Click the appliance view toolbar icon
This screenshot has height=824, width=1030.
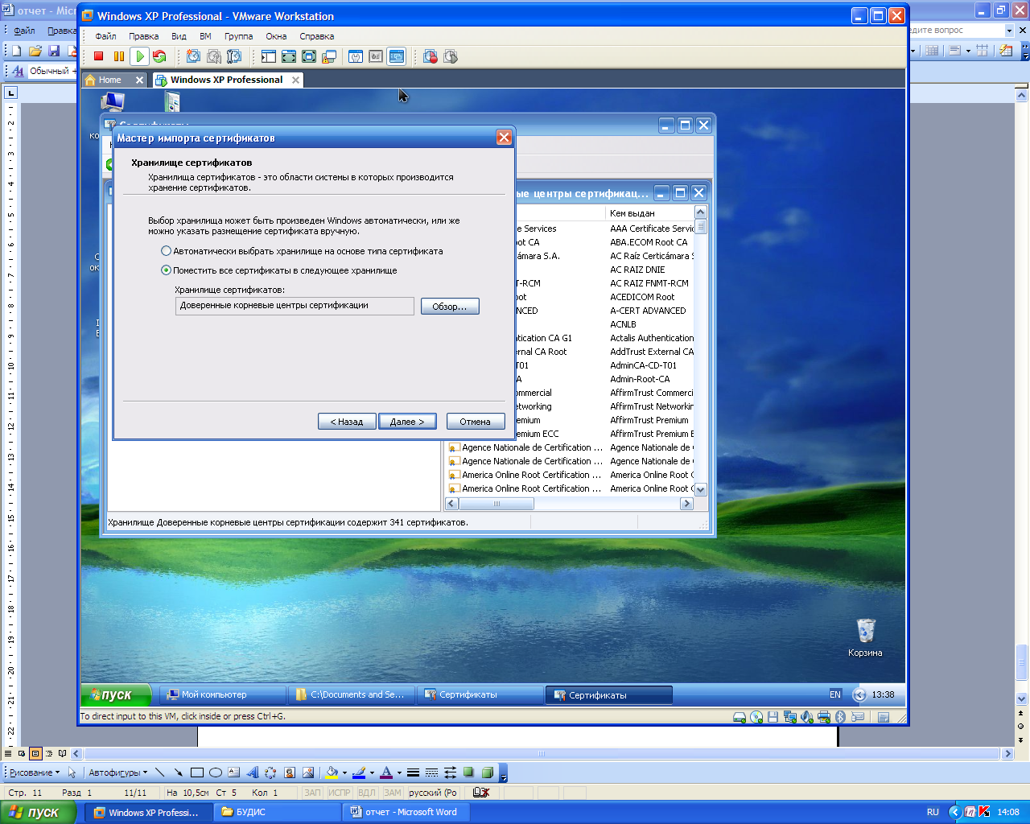click(376, 56)
